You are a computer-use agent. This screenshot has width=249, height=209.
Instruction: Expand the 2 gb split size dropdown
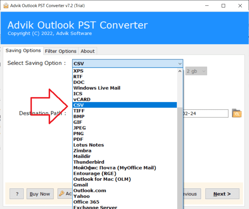pos(196,71)
